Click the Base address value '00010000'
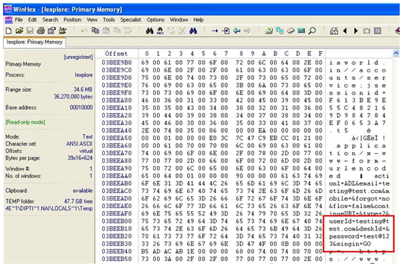The image size is (401, 265). 82,107
